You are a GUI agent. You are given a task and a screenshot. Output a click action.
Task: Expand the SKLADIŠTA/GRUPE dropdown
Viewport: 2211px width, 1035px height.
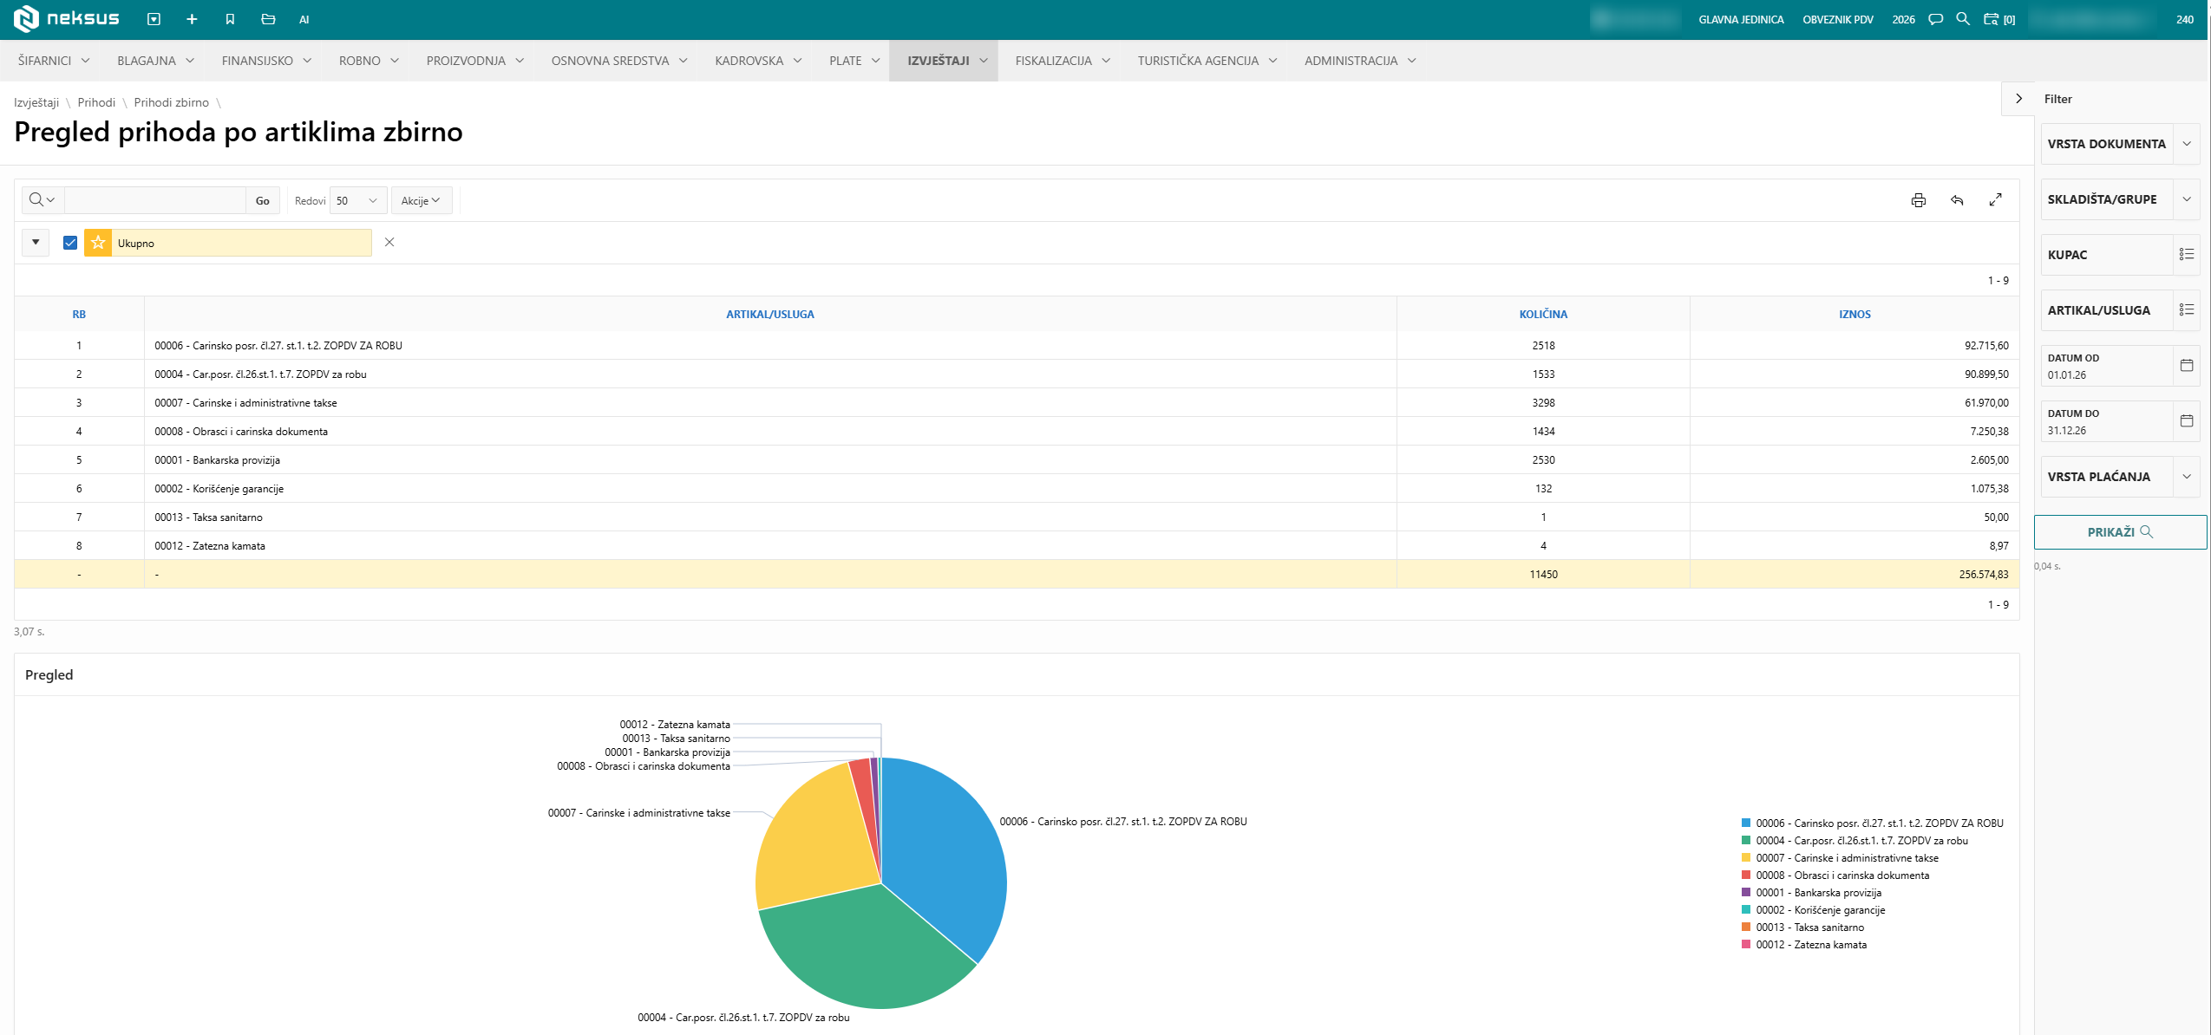pos(2186,199)
